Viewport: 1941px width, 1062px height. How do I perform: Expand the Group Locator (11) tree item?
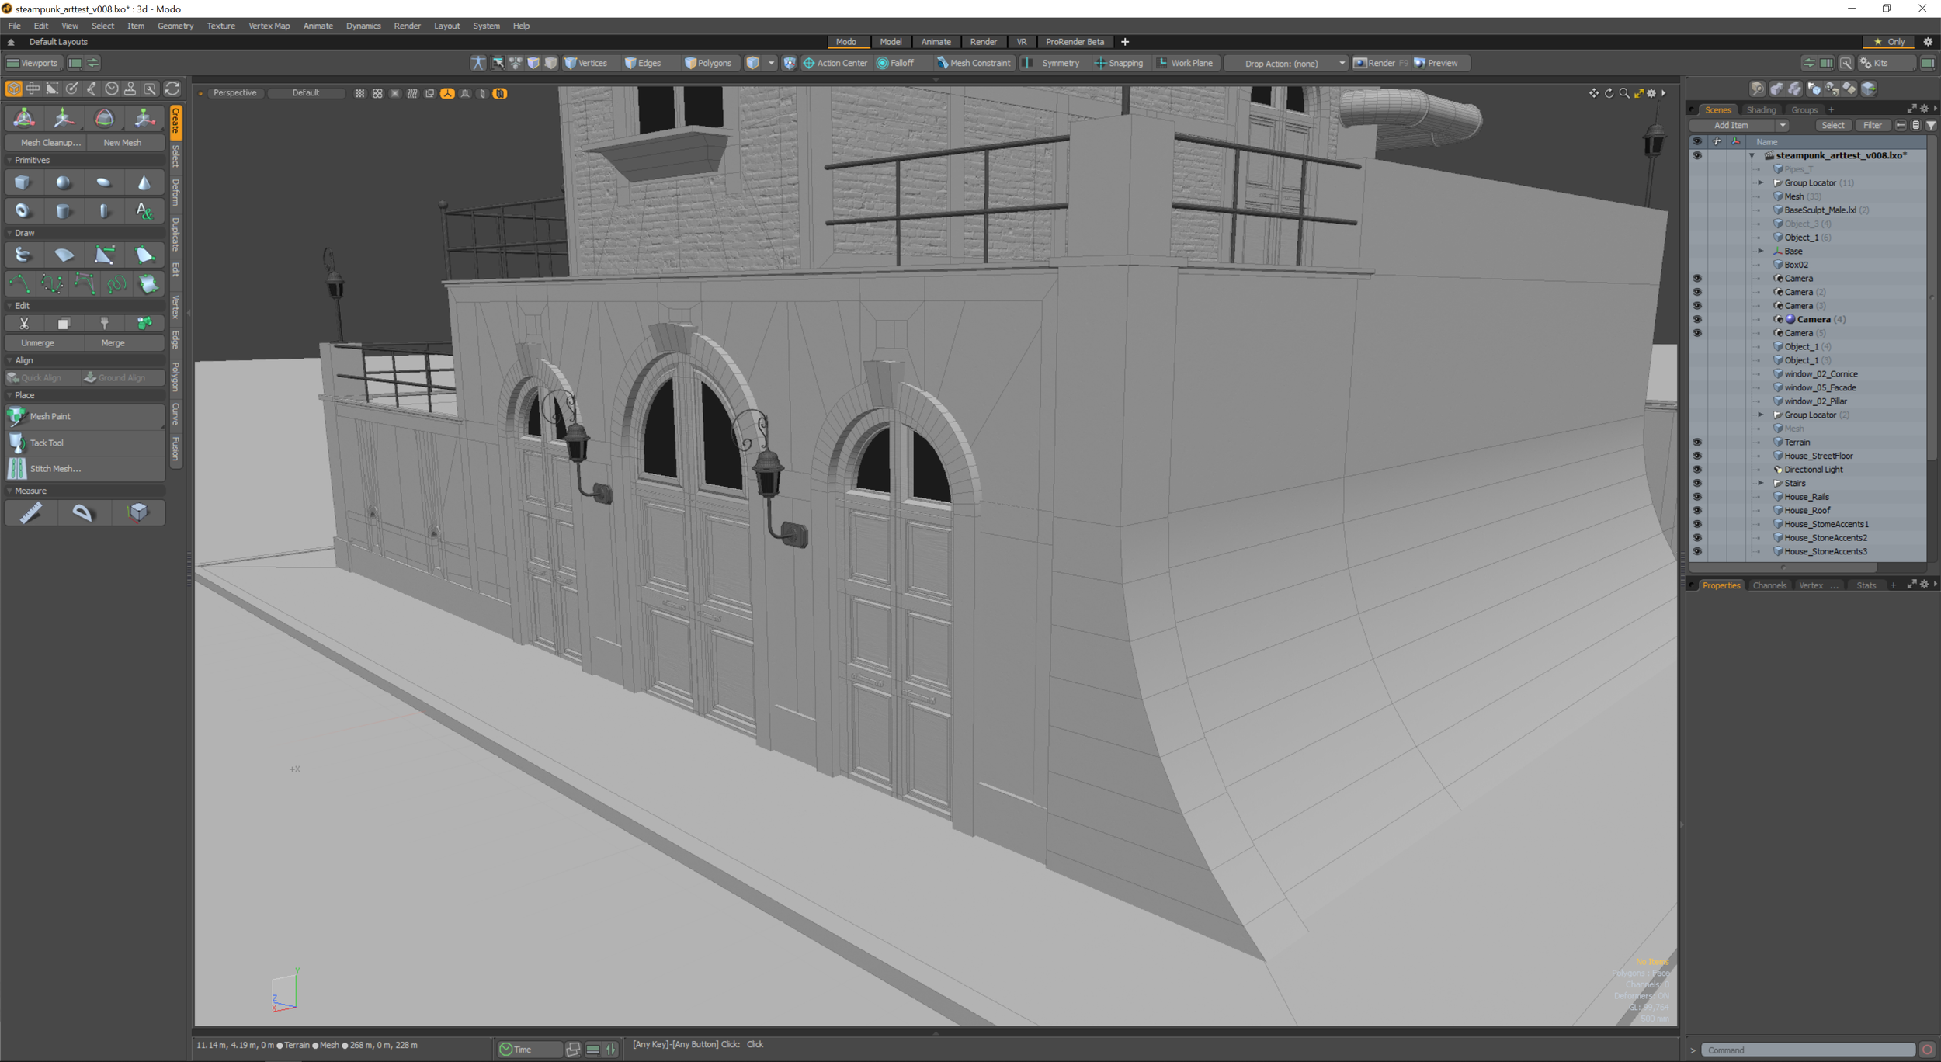[x=1760, y=182]
